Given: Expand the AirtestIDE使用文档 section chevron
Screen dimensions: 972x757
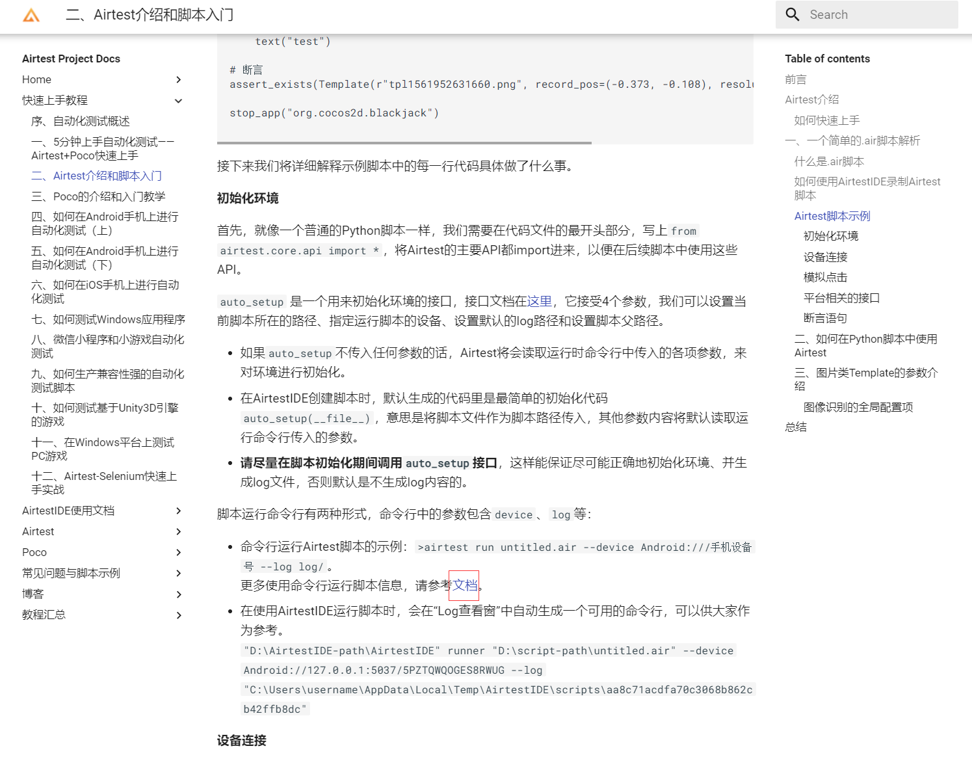Looking at the screenshot, I should (179, 511).
